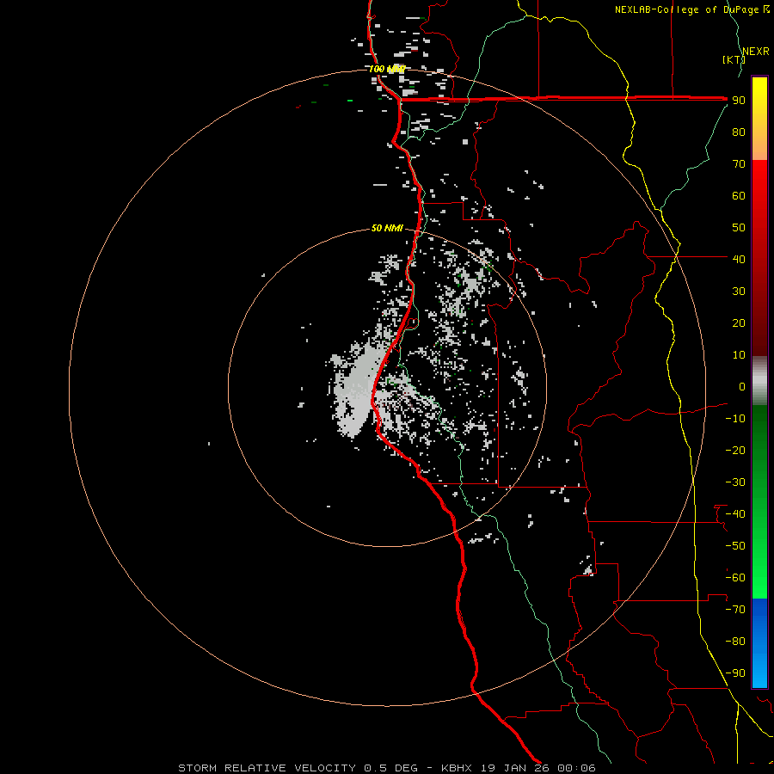Click the -30 value on the velocity scale
Viewport: 774px width, 774px height.
[735, 482]
